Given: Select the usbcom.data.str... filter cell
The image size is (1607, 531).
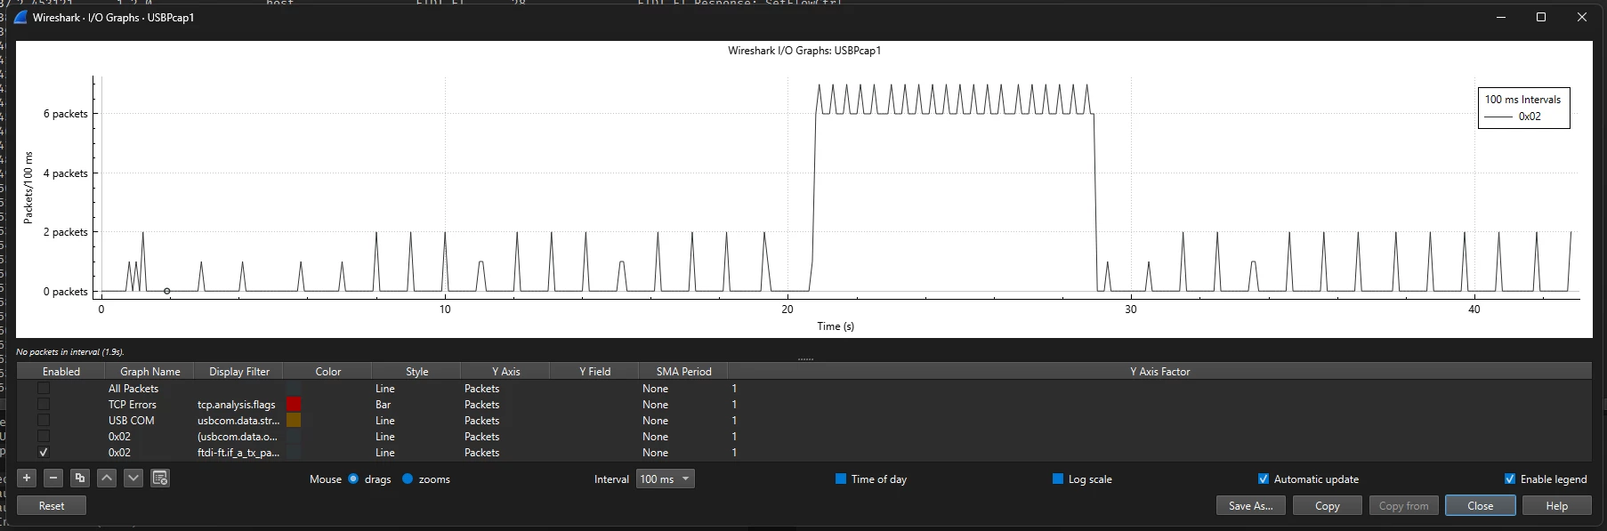Looking at the screenshot, I should [238, 421].
